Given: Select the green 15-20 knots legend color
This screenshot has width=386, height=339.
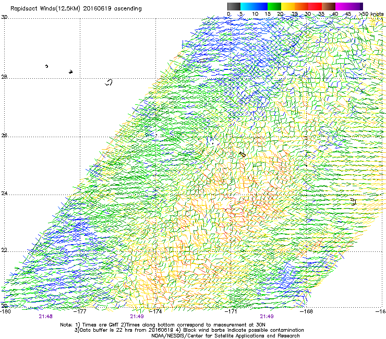Looking at the screenshot, I should pyautogui.click(x=274, y=6).
